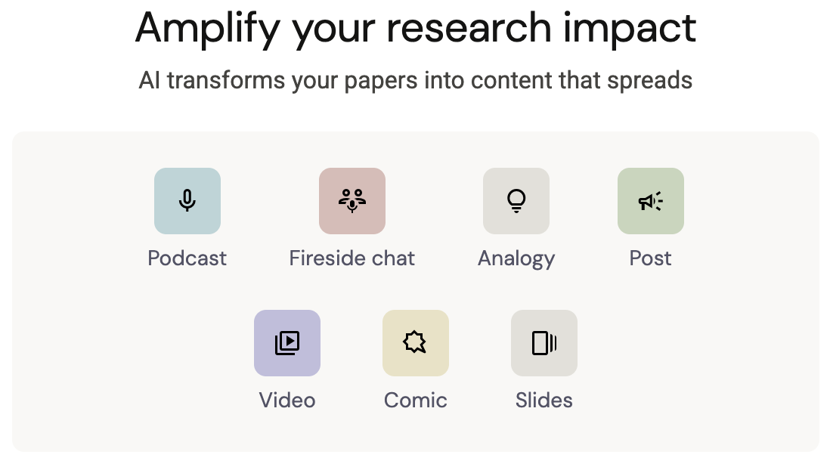This screenshot has height=464, width=830.
Task: Click the Post megaphone icon
Action: [x=650, y=201]
